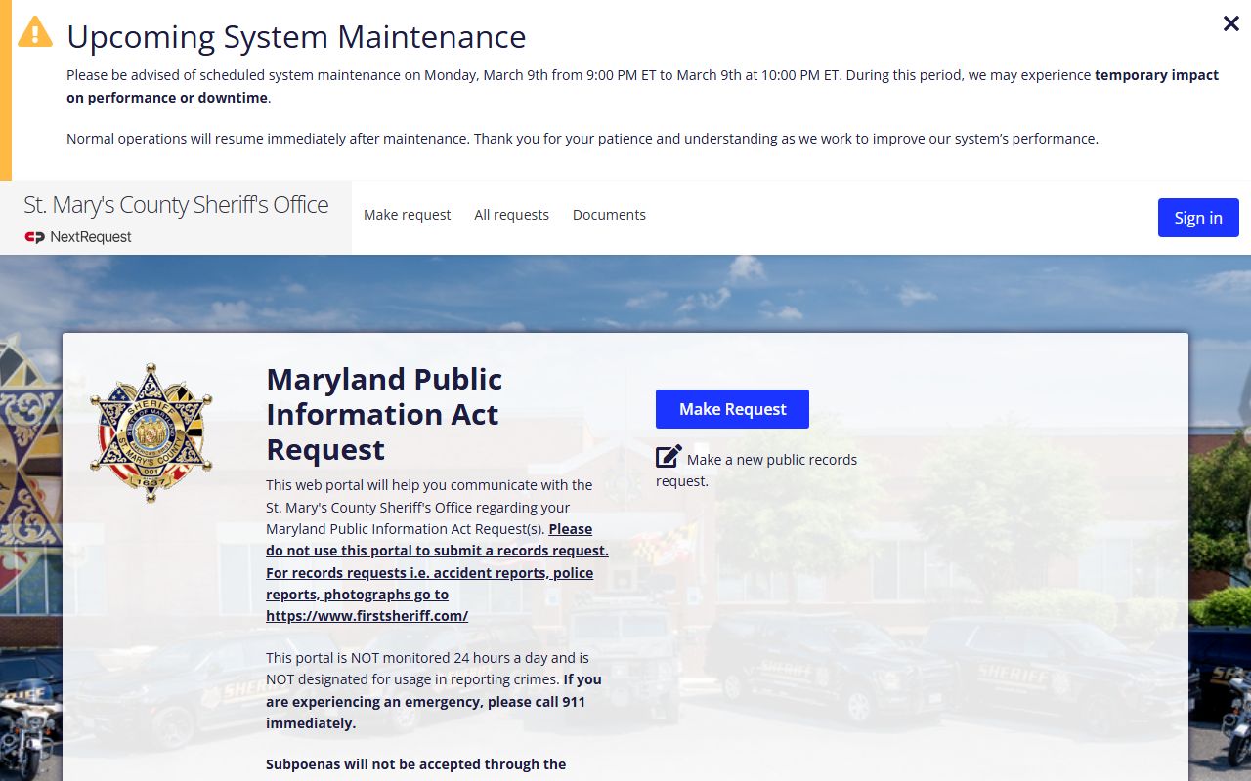Screen dimensions: 1251x781
Task: Open the https://www.firstsheriff.com/ link
Action: [x=367, y=616]
